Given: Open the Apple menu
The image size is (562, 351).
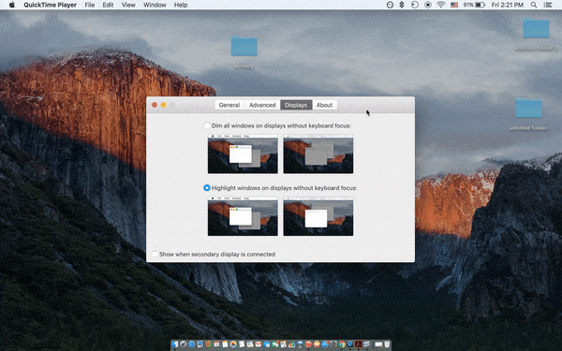Looking at the screenshot, I should (x=12, y=5).
